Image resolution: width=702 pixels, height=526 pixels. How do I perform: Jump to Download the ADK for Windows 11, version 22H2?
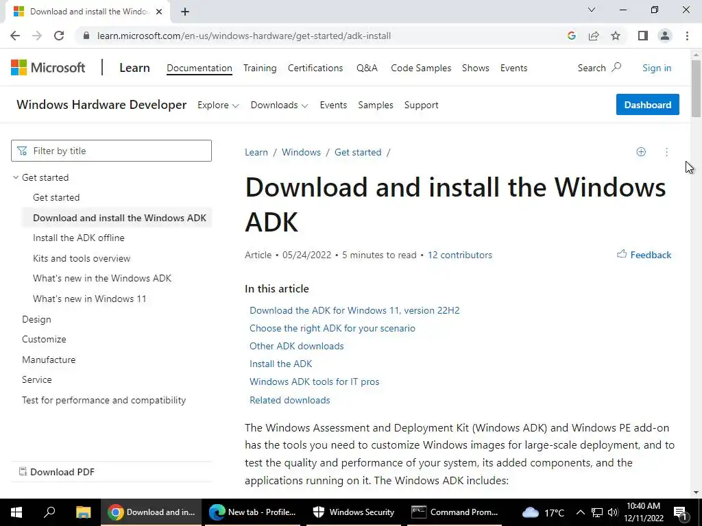(354, 310)
